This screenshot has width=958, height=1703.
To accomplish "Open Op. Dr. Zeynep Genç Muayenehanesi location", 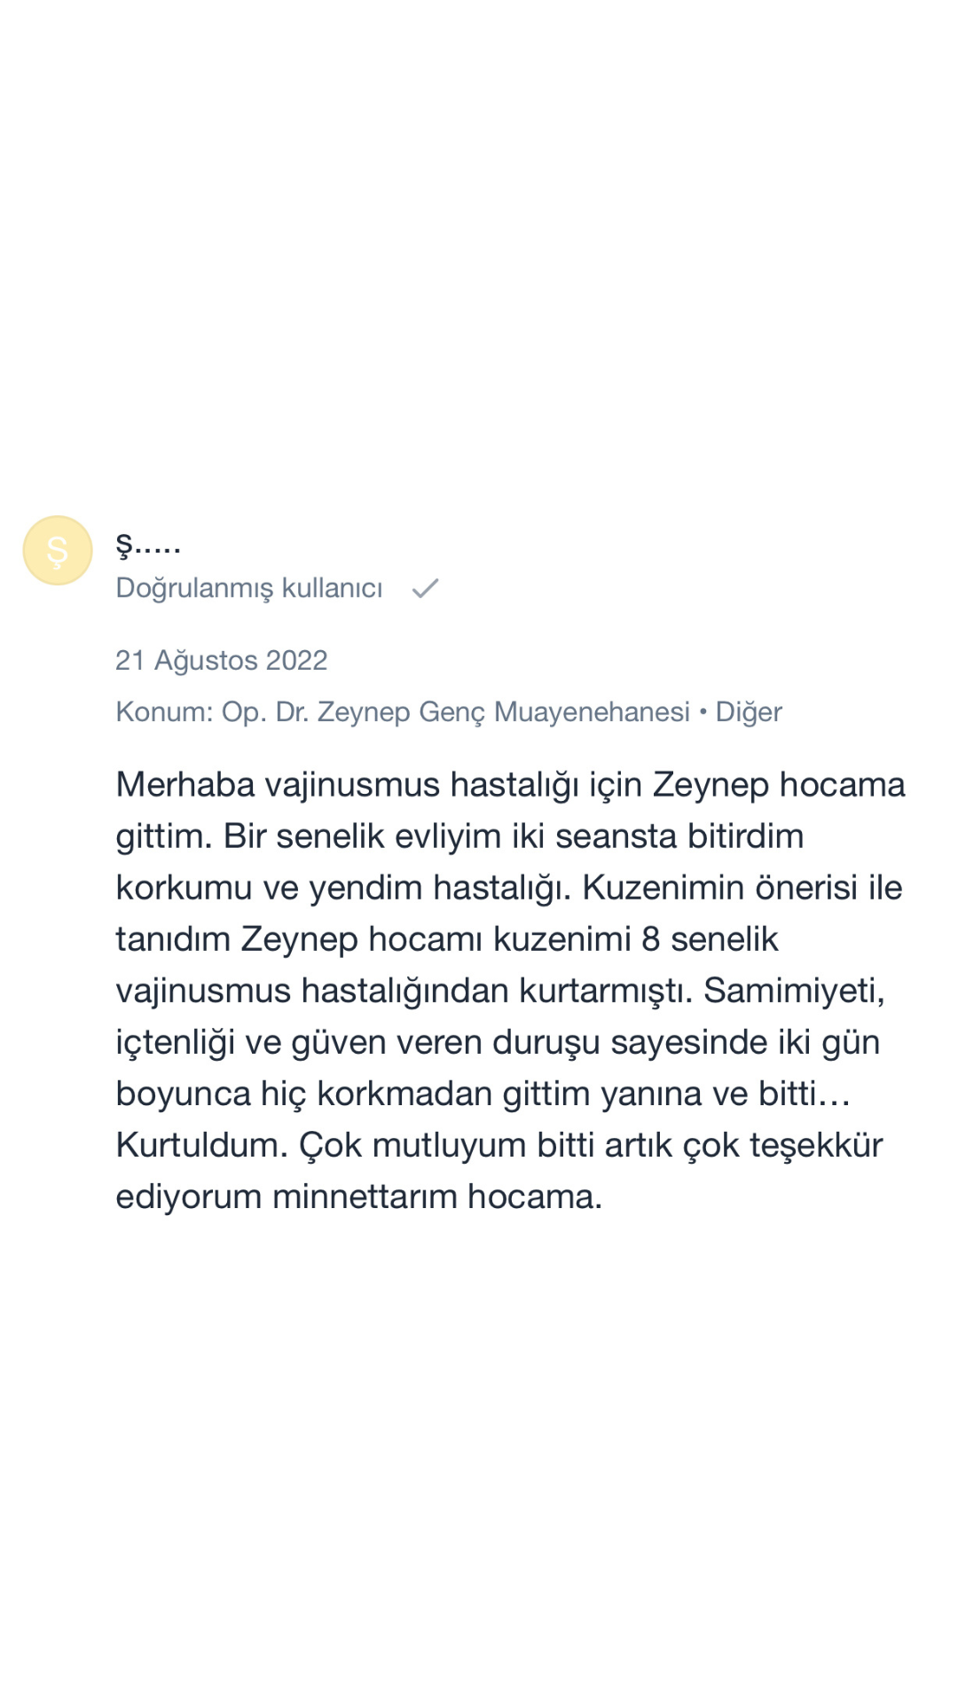I will coord(455,711).
